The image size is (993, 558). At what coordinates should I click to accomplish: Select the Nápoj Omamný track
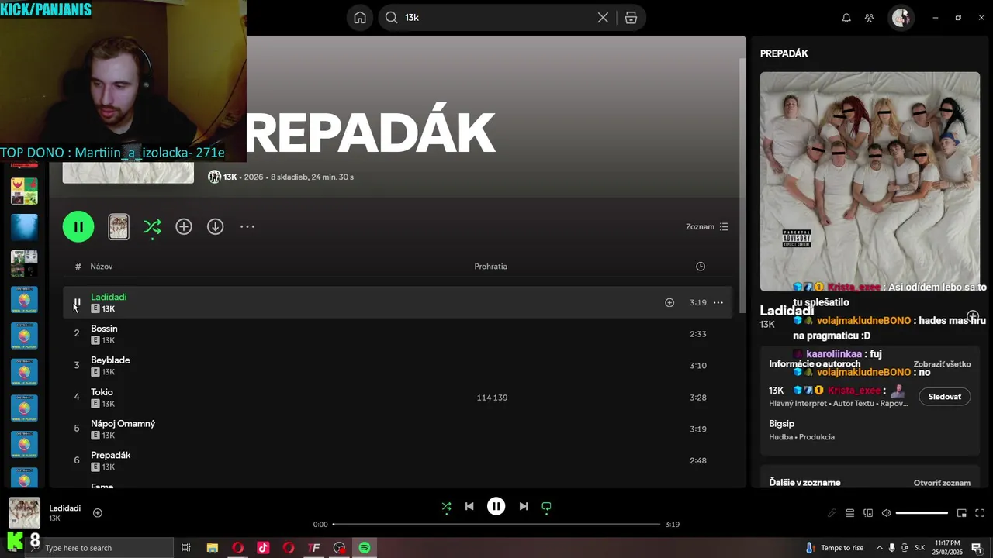point(397,429)
